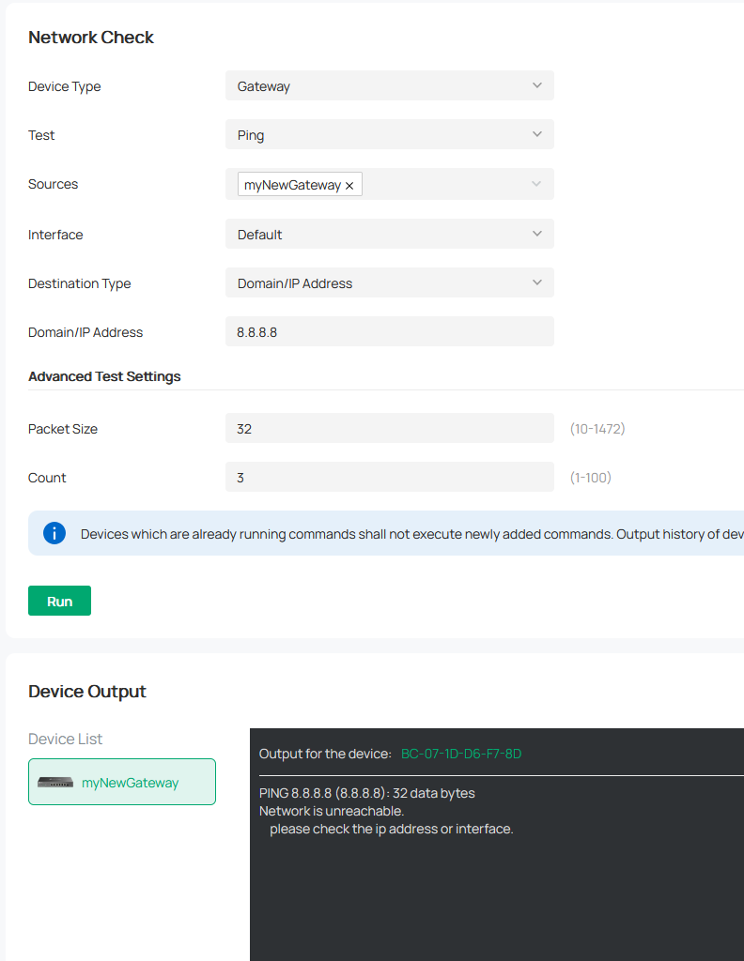The height and width of the screenshot is (961, 744).
Task: Click the blue info icon in the notice
Action: [x=54, y=533]
